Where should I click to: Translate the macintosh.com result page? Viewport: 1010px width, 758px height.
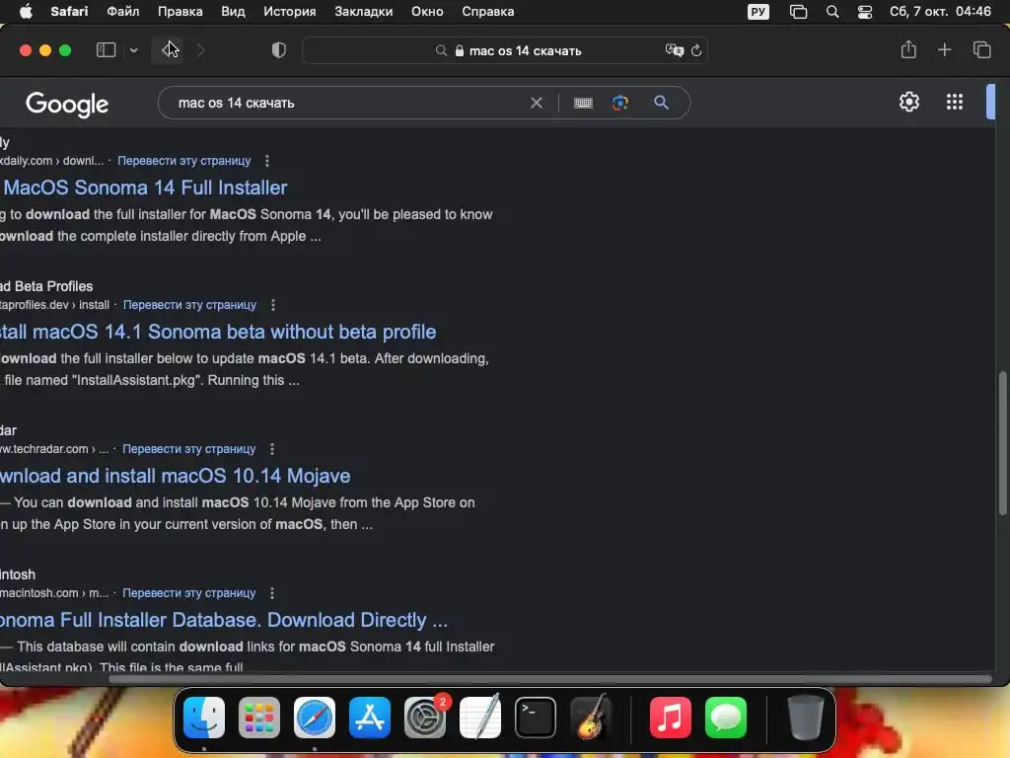pyautogui.click(x=188, y=593)
